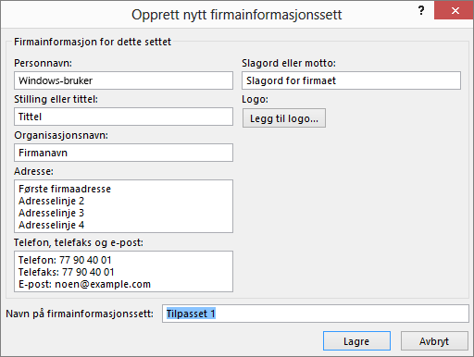Click the 'Adresse:' label
474x357 pixels.
coord(33,171)
